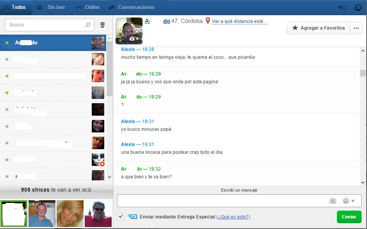Uncheck Enviar mediante Entrega Especial checkbox
The height and width of the screenshot is (229, 367).
click(x=121, y=217)
